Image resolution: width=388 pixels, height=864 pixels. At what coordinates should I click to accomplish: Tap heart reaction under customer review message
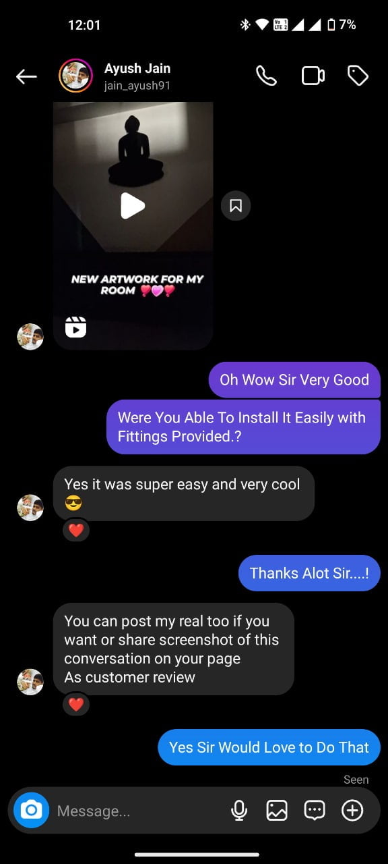pyautogui.click(x=76, y=705)
